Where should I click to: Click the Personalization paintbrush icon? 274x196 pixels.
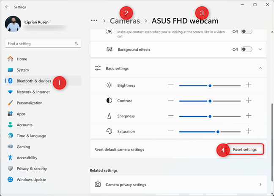(x=10, y=103)
